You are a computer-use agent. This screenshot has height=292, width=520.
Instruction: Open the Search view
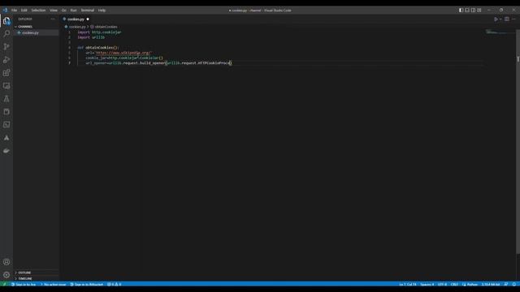coord(6,34)
